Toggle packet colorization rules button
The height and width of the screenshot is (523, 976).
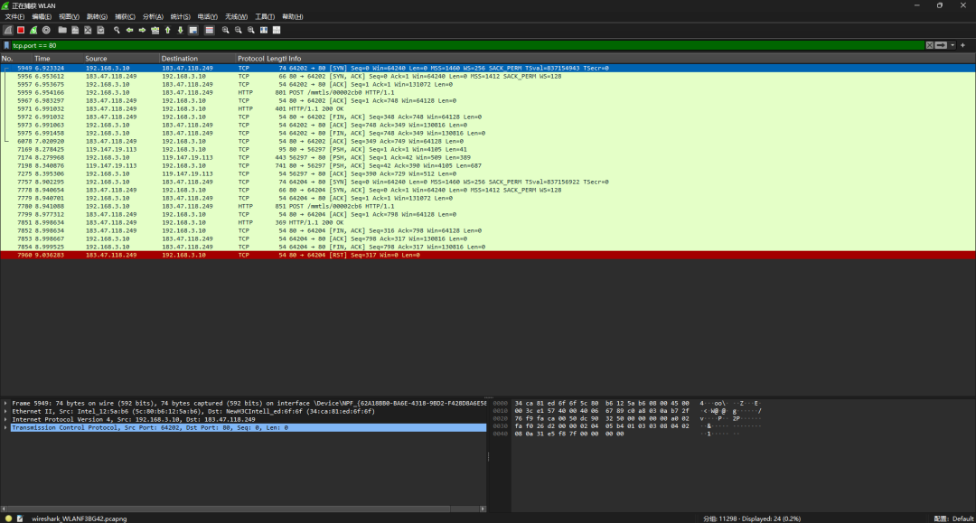(209, 30)
